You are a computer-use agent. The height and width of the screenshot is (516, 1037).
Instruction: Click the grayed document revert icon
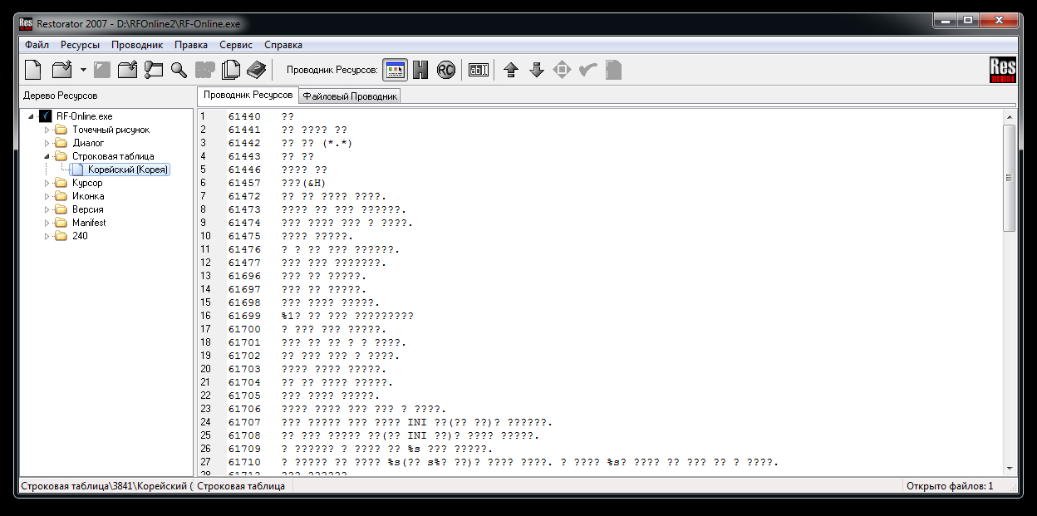(613, 70)
